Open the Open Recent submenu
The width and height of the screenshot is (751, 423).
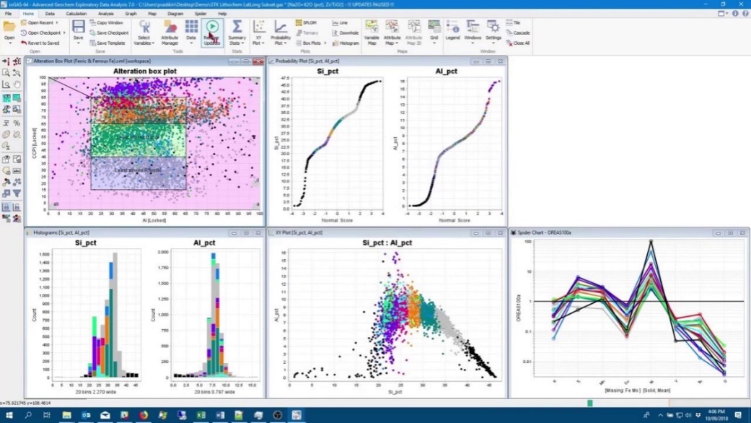[x=40, y=22]
